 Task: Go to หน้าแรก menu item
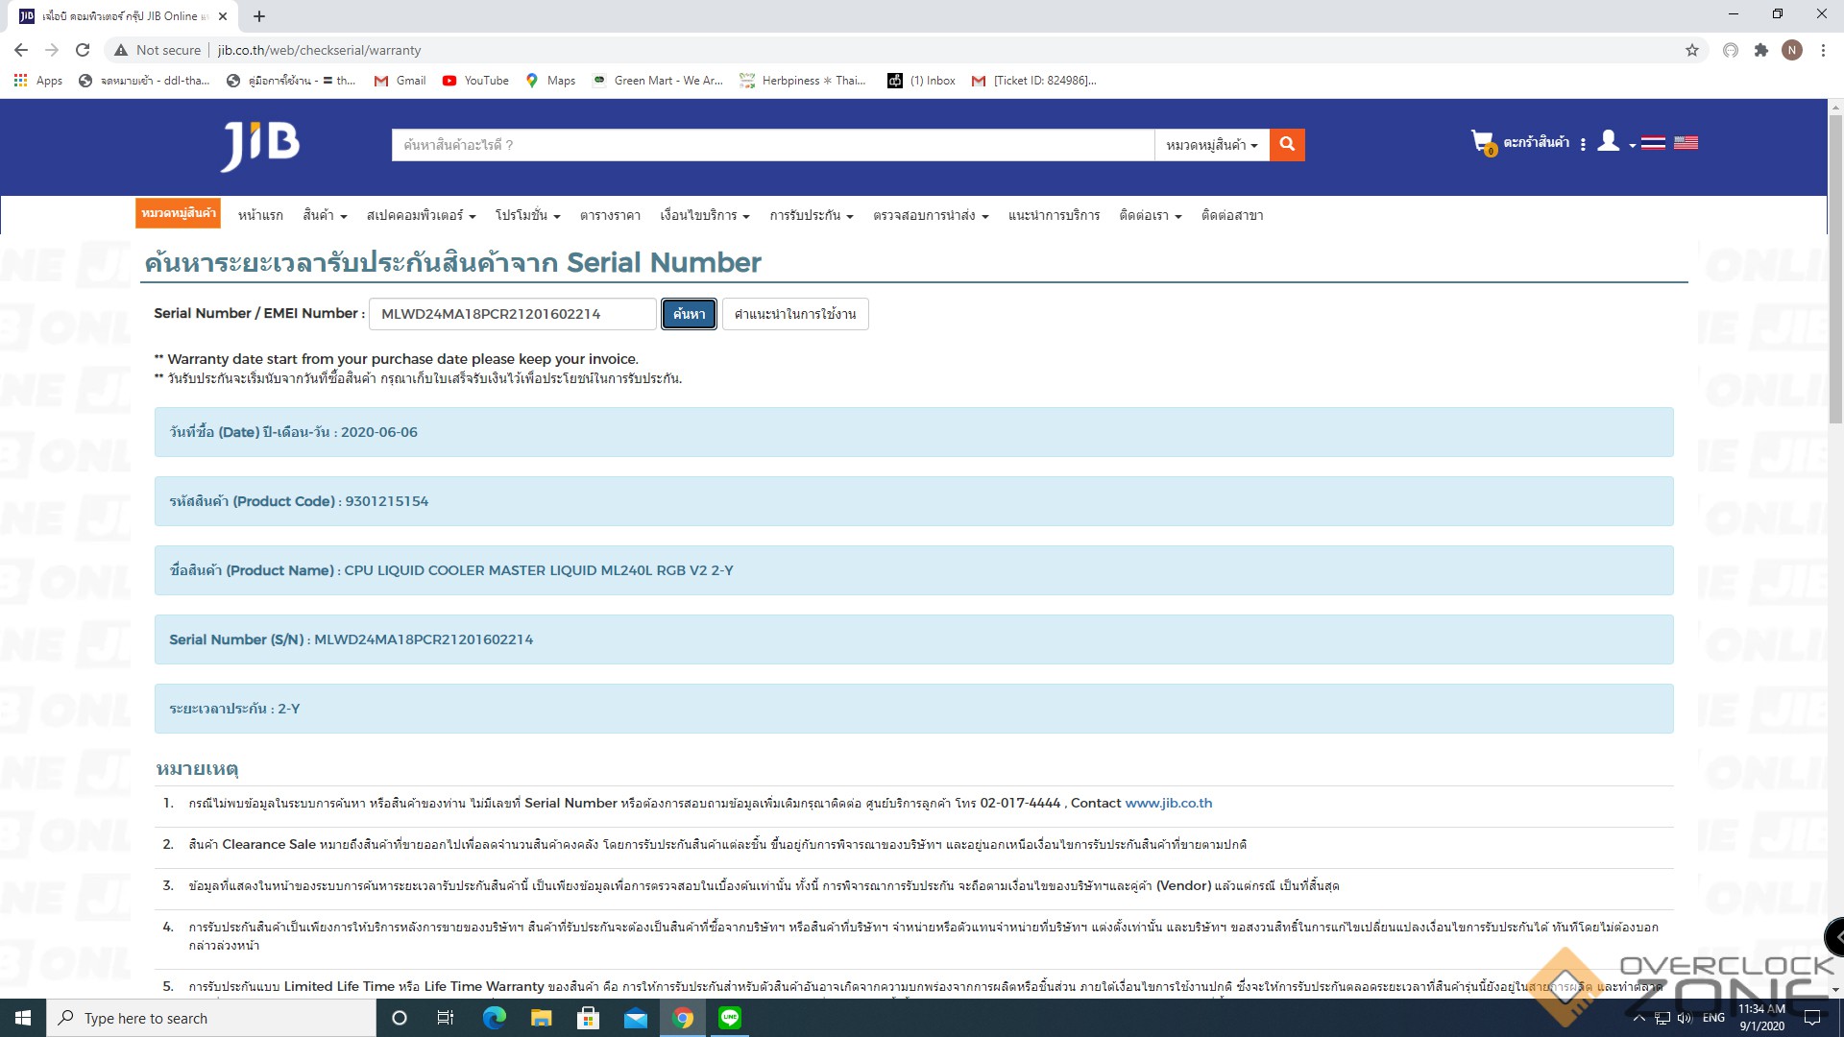coord(260,215)
